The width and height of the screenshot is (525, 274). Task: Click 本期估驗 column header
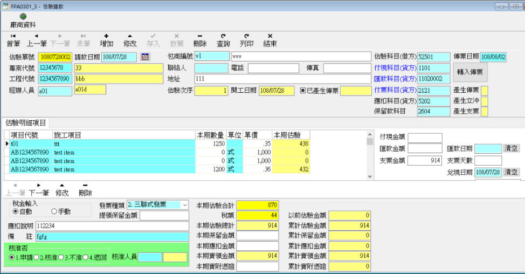291,135
